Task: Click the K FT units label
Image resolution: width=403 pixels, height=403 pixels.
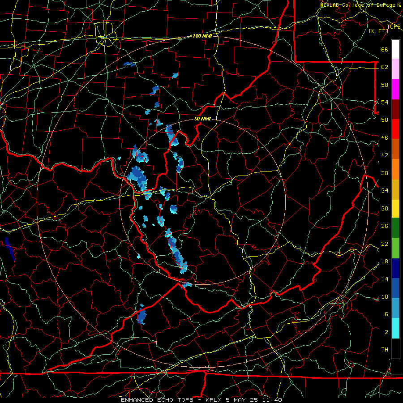Action: click(379, 31)
